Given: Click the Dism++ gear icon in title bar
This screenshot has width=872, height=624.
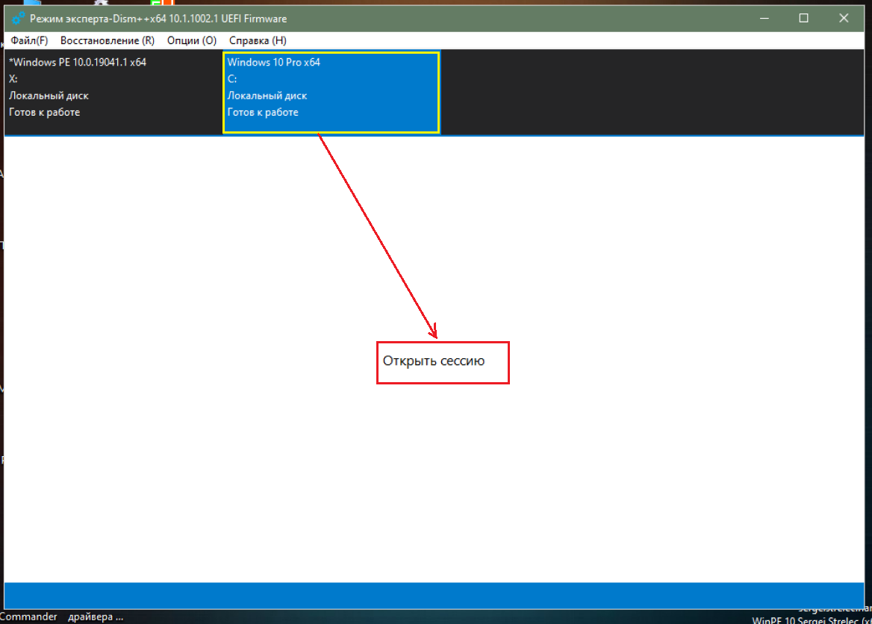Looking at the screenshot, I should (x=18, y=19).
